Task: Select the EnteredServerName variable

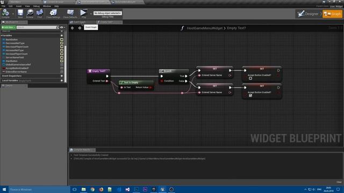Action: pos(16,71)
